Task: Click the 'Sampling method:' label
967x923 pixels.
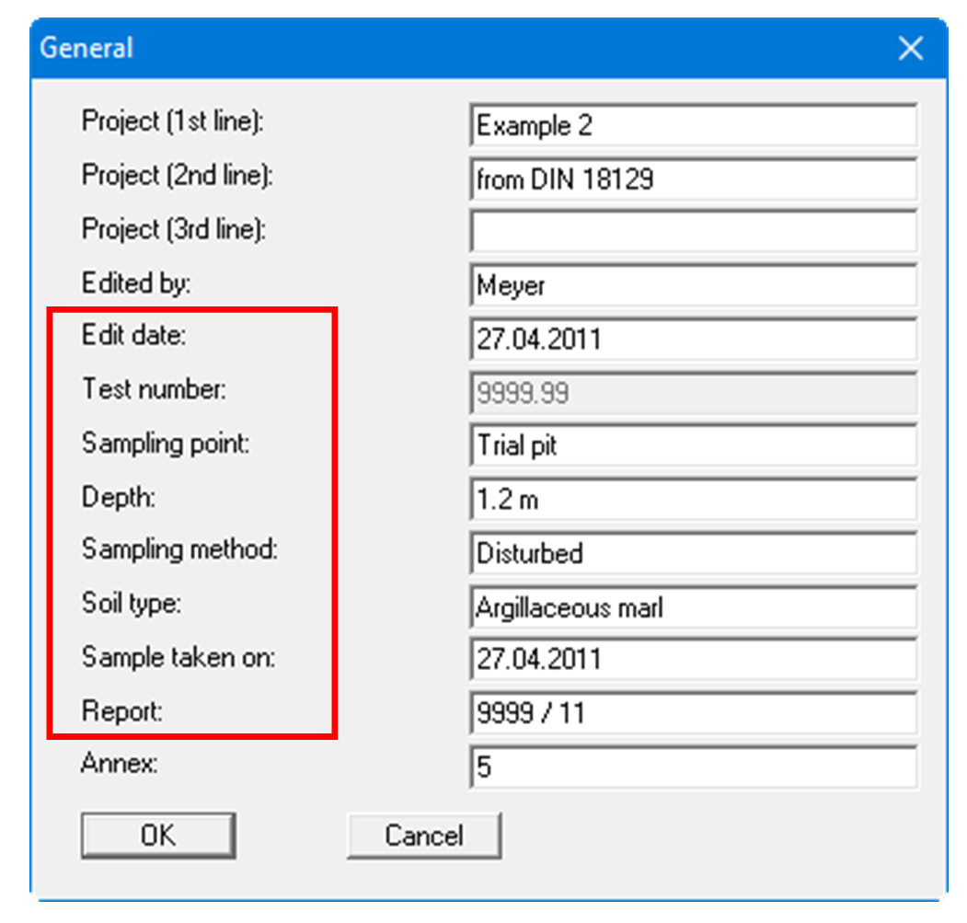Action: tap(179, 550)
